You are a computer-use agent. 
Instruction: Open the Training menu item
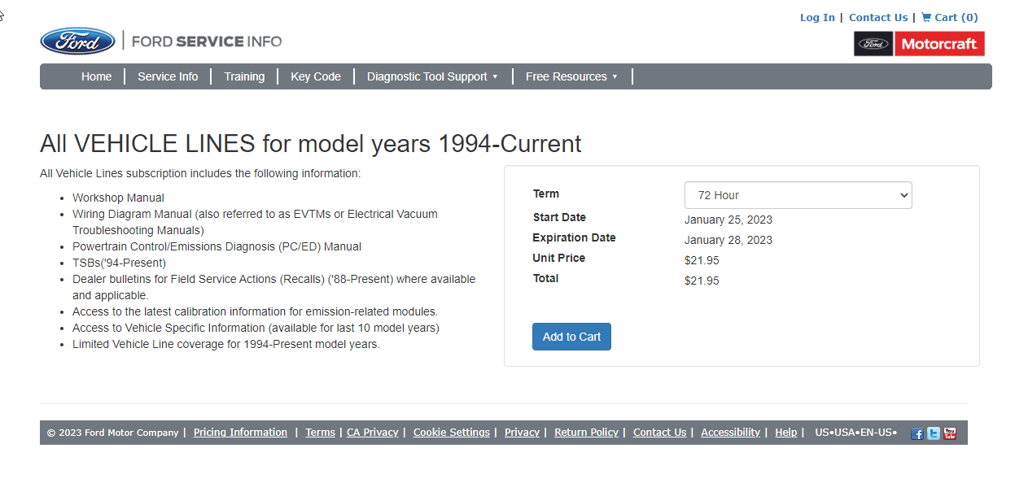point(244,76)
